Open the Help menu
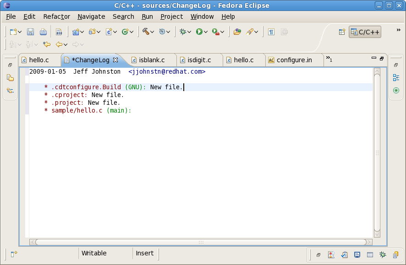 [x=228, y=16]
